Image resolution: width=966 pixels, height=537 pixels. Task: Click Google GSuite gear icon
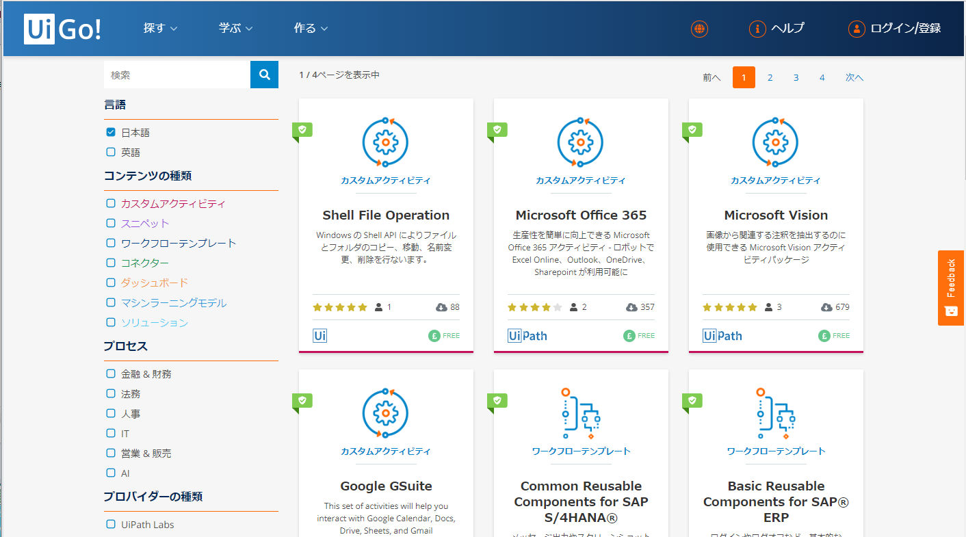[385, 413]
